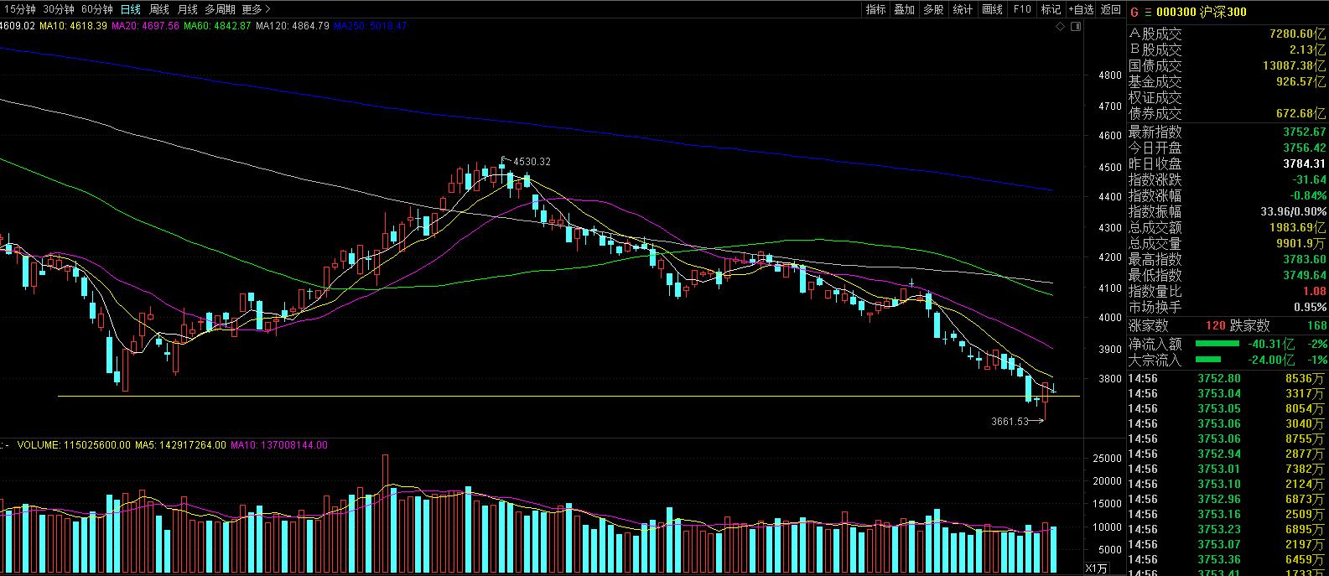Screen dimensions: 1329x576
Task: Click the 叠加 overlay button
Action: (905, 9)
